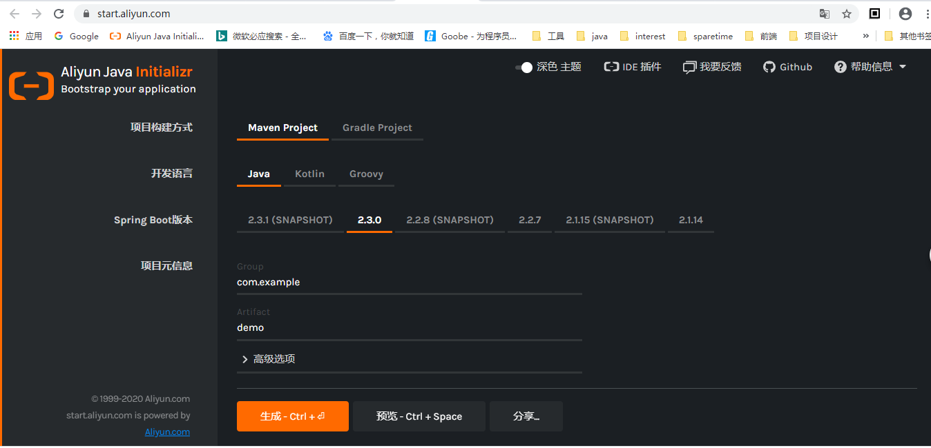
Task: Open the Bing search bookmark
Action: (x=262, y=36)
